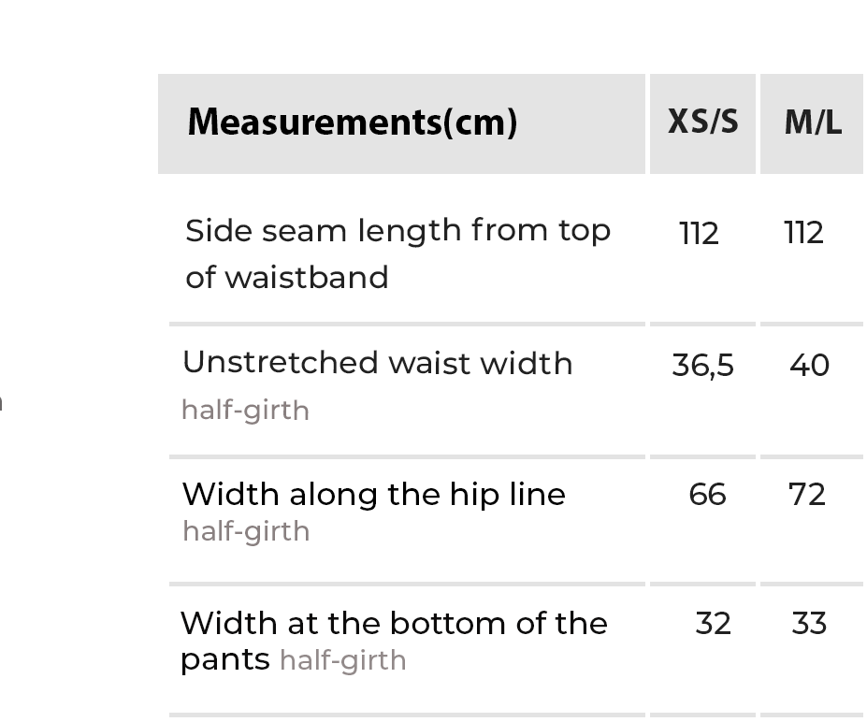Click the Measurements(cm) column header
867x722 pixels.
pyautogui.click(x=352, y=123)
